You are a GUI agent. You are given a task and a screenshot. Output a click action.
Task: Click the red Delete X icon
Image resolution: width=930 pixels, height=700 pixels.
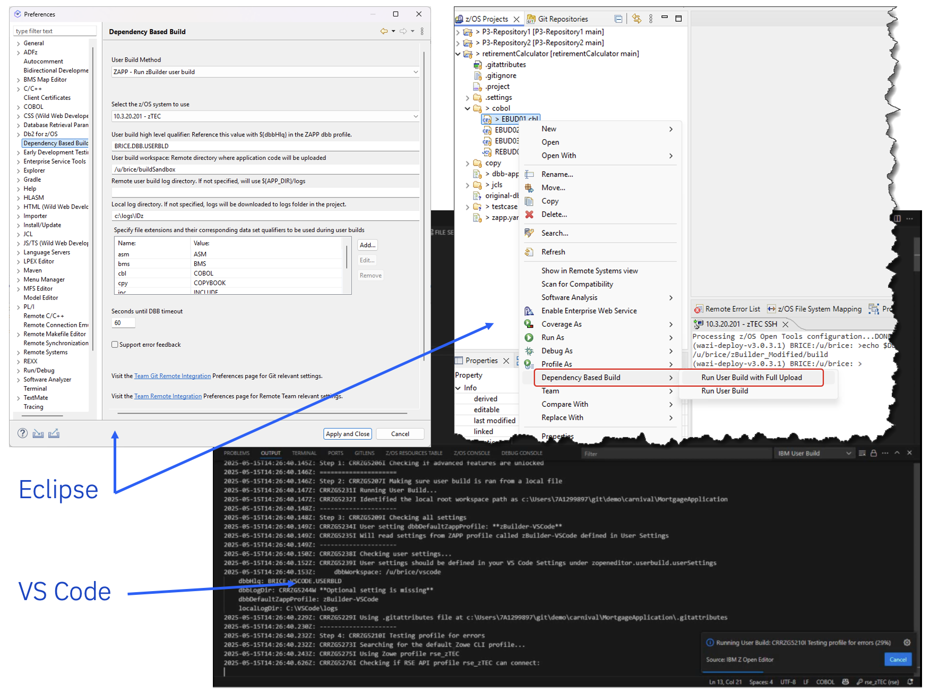click(x=529, y=215)
